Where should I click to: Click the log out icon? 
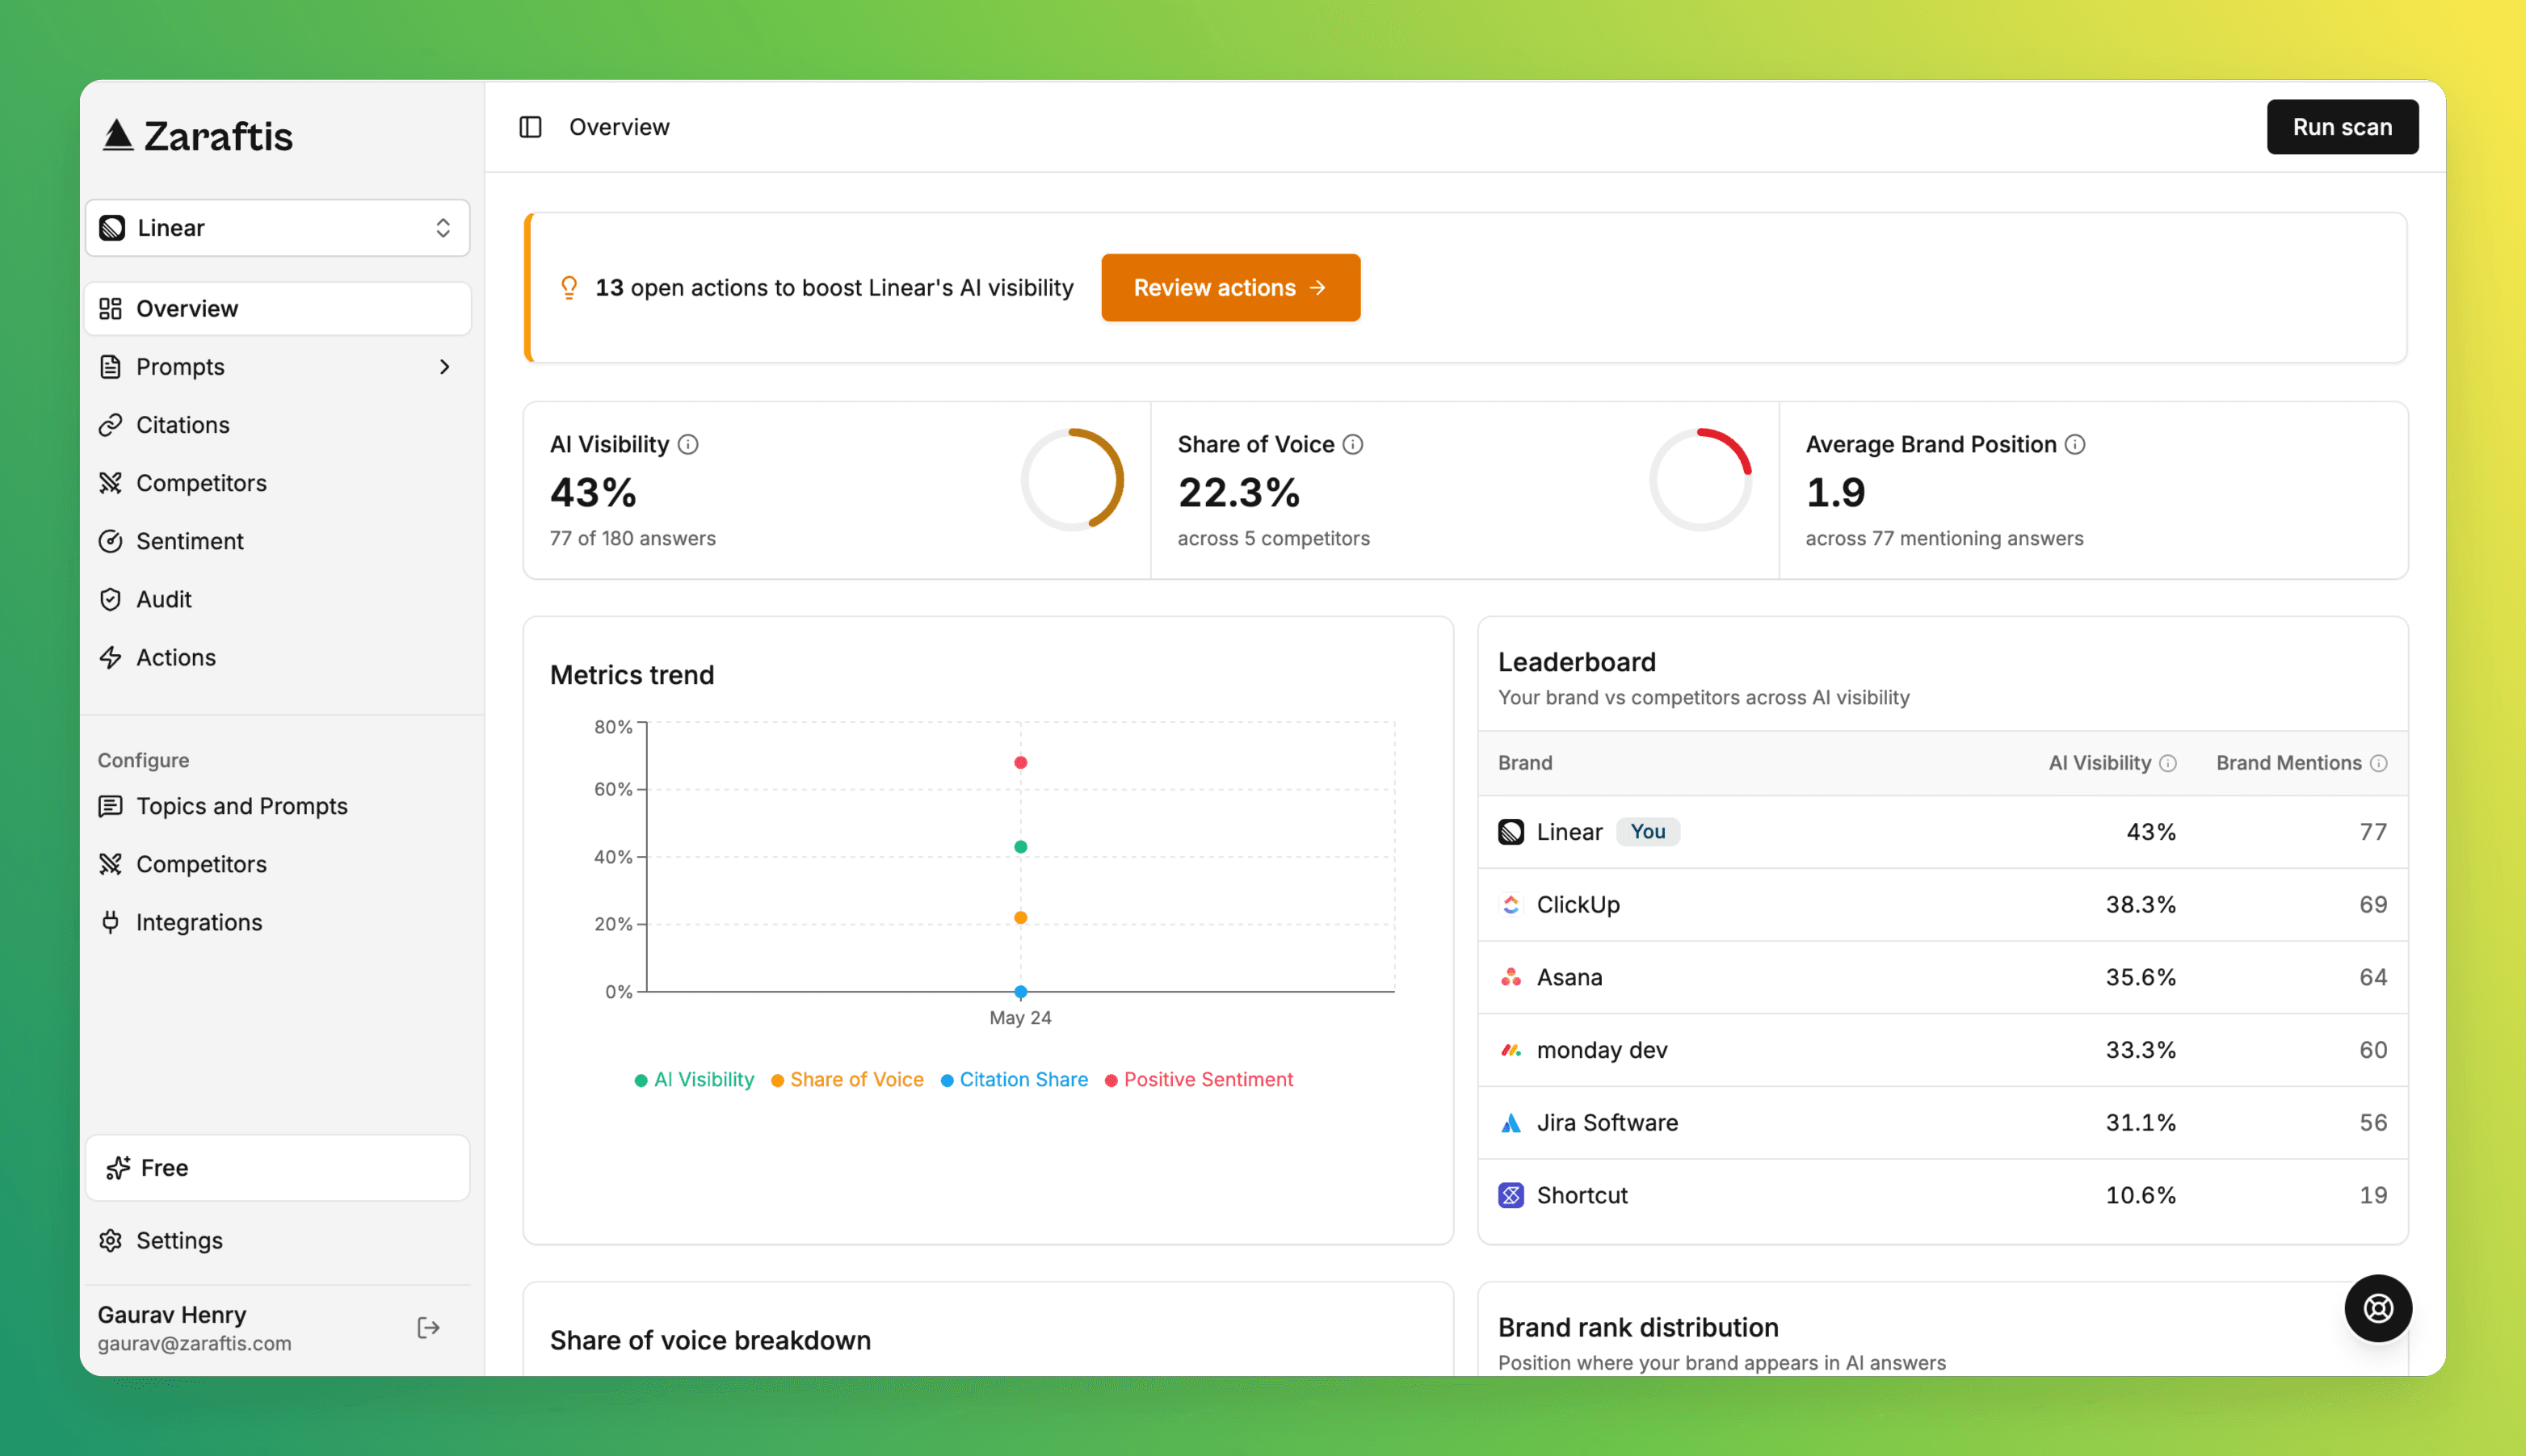(x=428, y=1328)
